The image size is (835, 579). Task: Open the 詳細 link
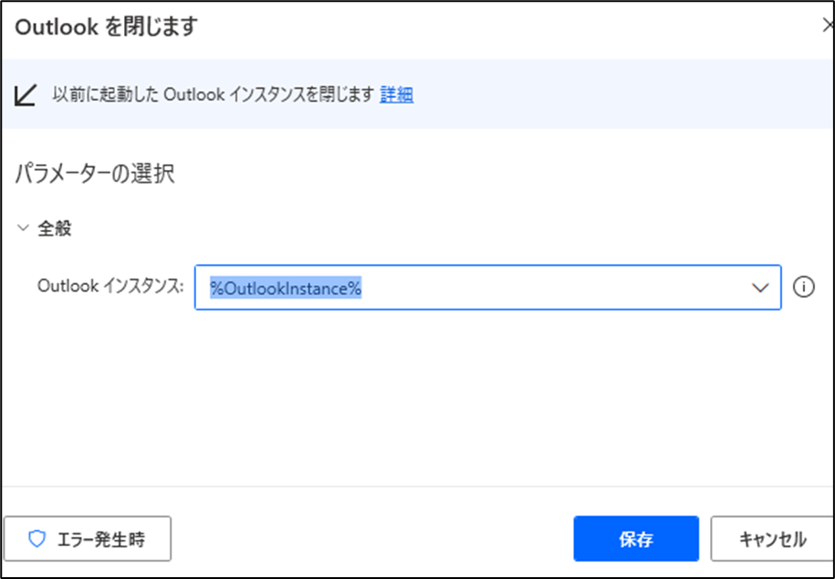click(397, 95)
